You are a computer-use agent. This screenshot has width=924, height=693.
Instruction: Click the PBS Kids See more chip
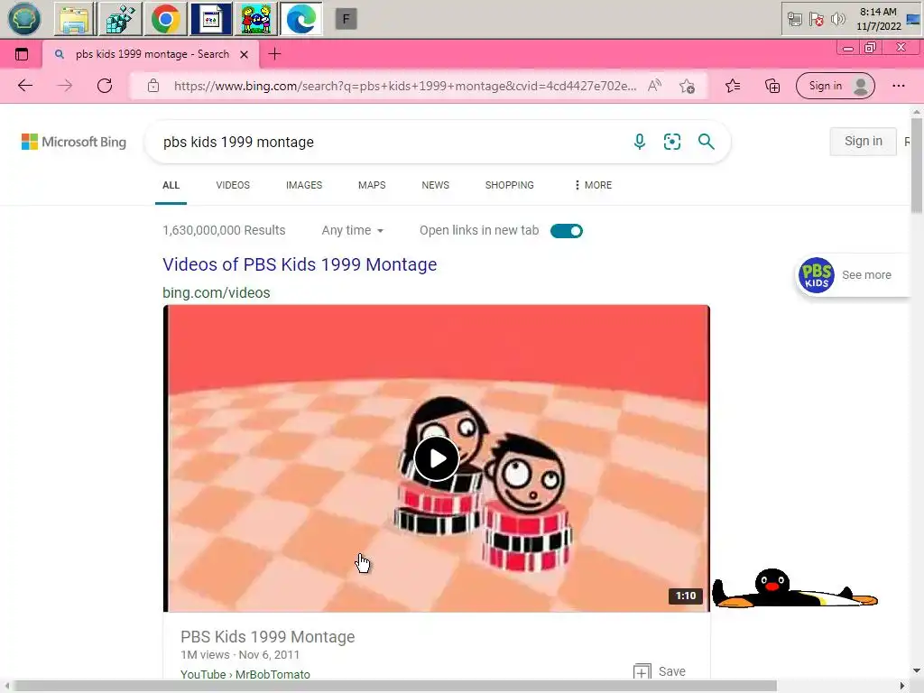coord(852,275)
